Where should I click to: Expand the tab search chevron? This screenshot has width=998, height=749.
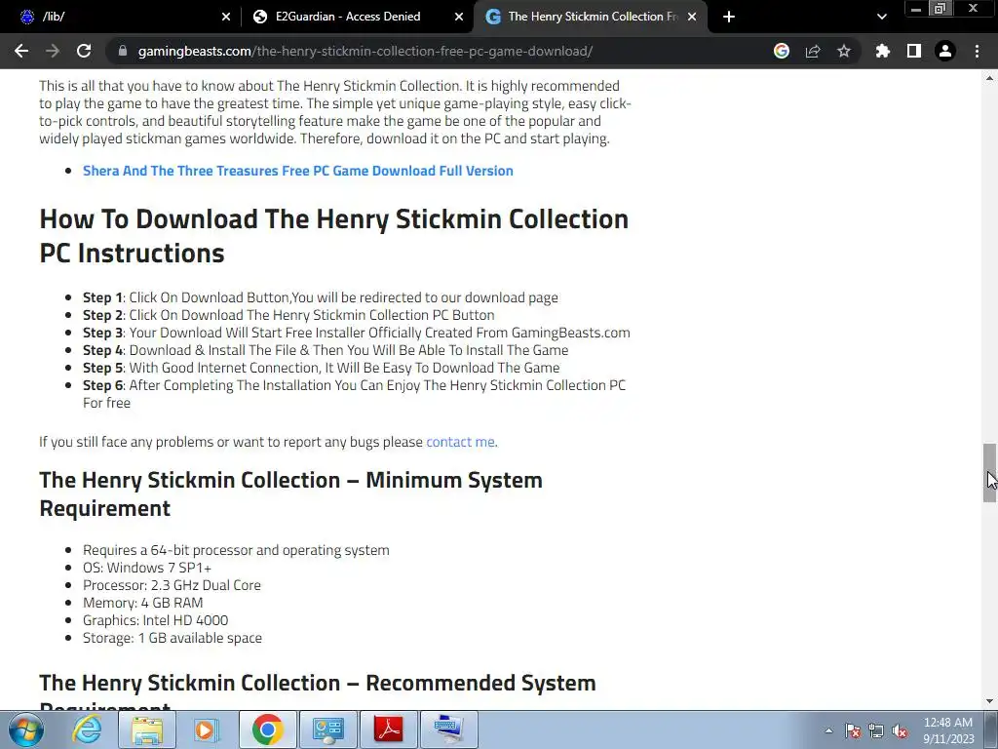coord(881,17)
